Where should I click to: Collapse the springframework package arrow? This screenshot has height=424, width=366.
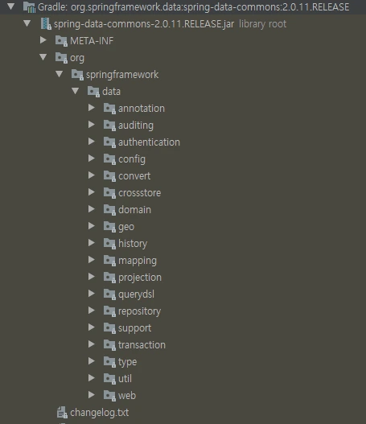click(x=60, y=74)
